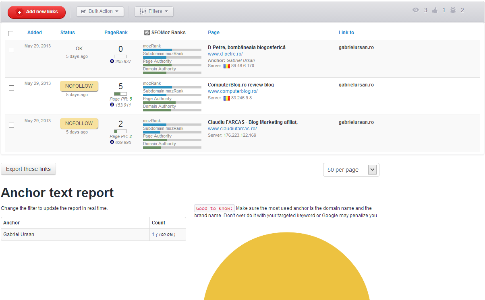Image resolution: width=485 pixels, height=300 pixels.
Task: Click the PageRank bar for ComputerBlog.ro
Action: [120, 94]
